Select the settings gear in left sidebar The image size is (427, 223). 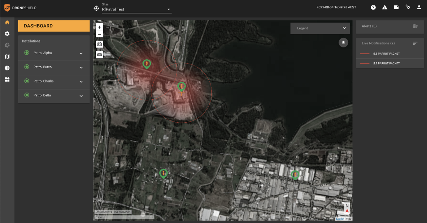[7, 34]
